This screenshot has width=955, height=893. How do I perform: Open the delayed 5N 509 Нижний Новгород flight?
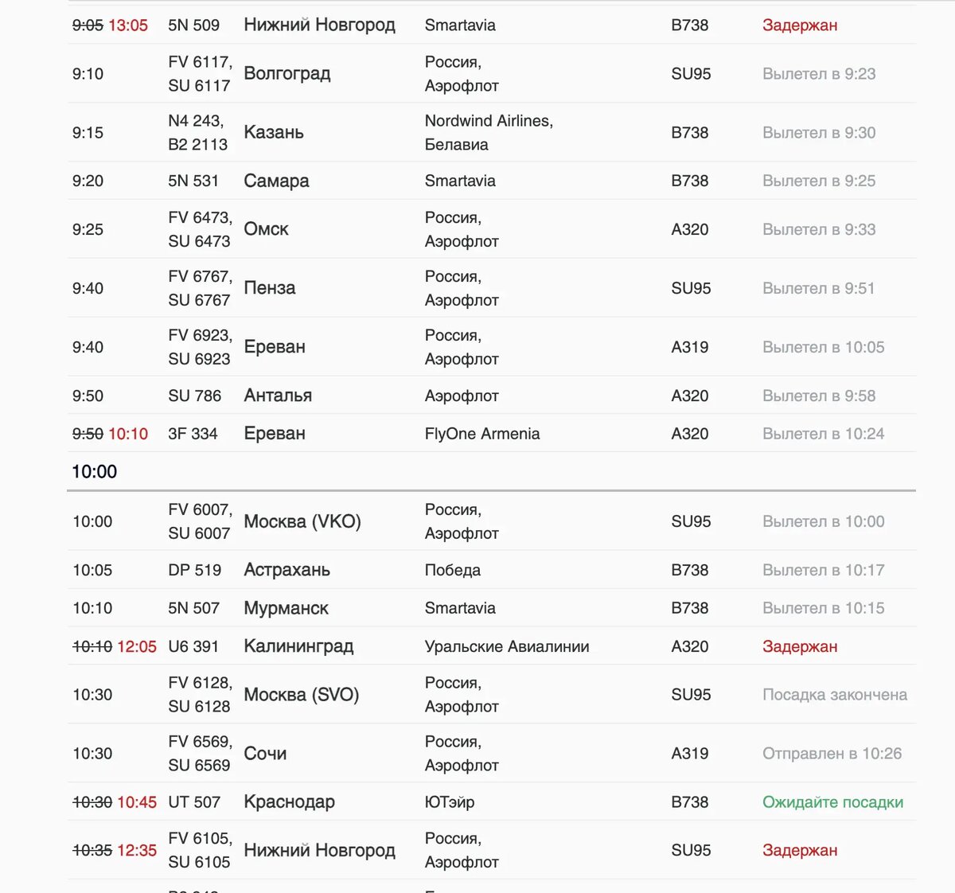pyautogui.click(x=492, y=25)
